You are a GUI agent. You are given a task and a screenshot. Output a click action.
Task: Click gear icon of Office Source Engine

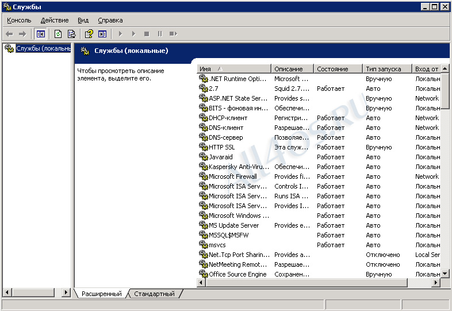click(x=203, y=274)
